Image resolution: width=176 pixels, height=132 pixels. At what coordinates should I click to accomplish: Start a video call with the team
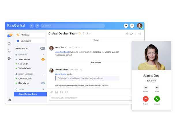tap(131, 34)
